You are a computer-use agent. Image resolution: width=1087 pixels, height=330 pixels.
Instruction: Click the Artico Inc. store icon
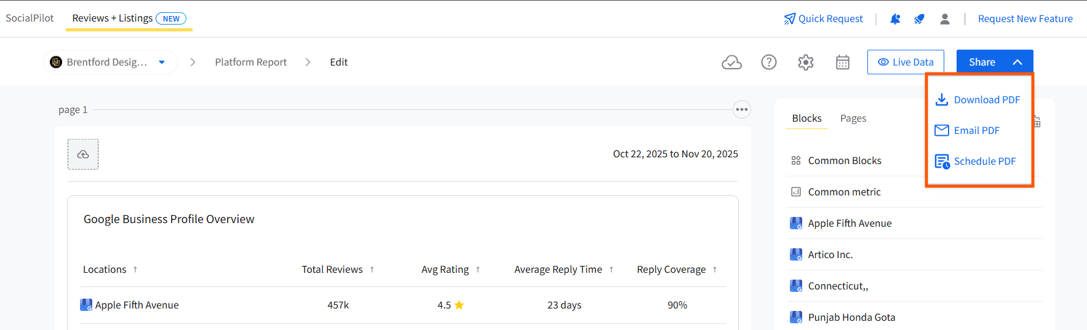point(796,254)
